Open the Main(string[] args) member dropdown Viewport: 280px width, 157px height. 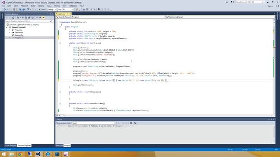pyautogui.click(x=220, y=17)
